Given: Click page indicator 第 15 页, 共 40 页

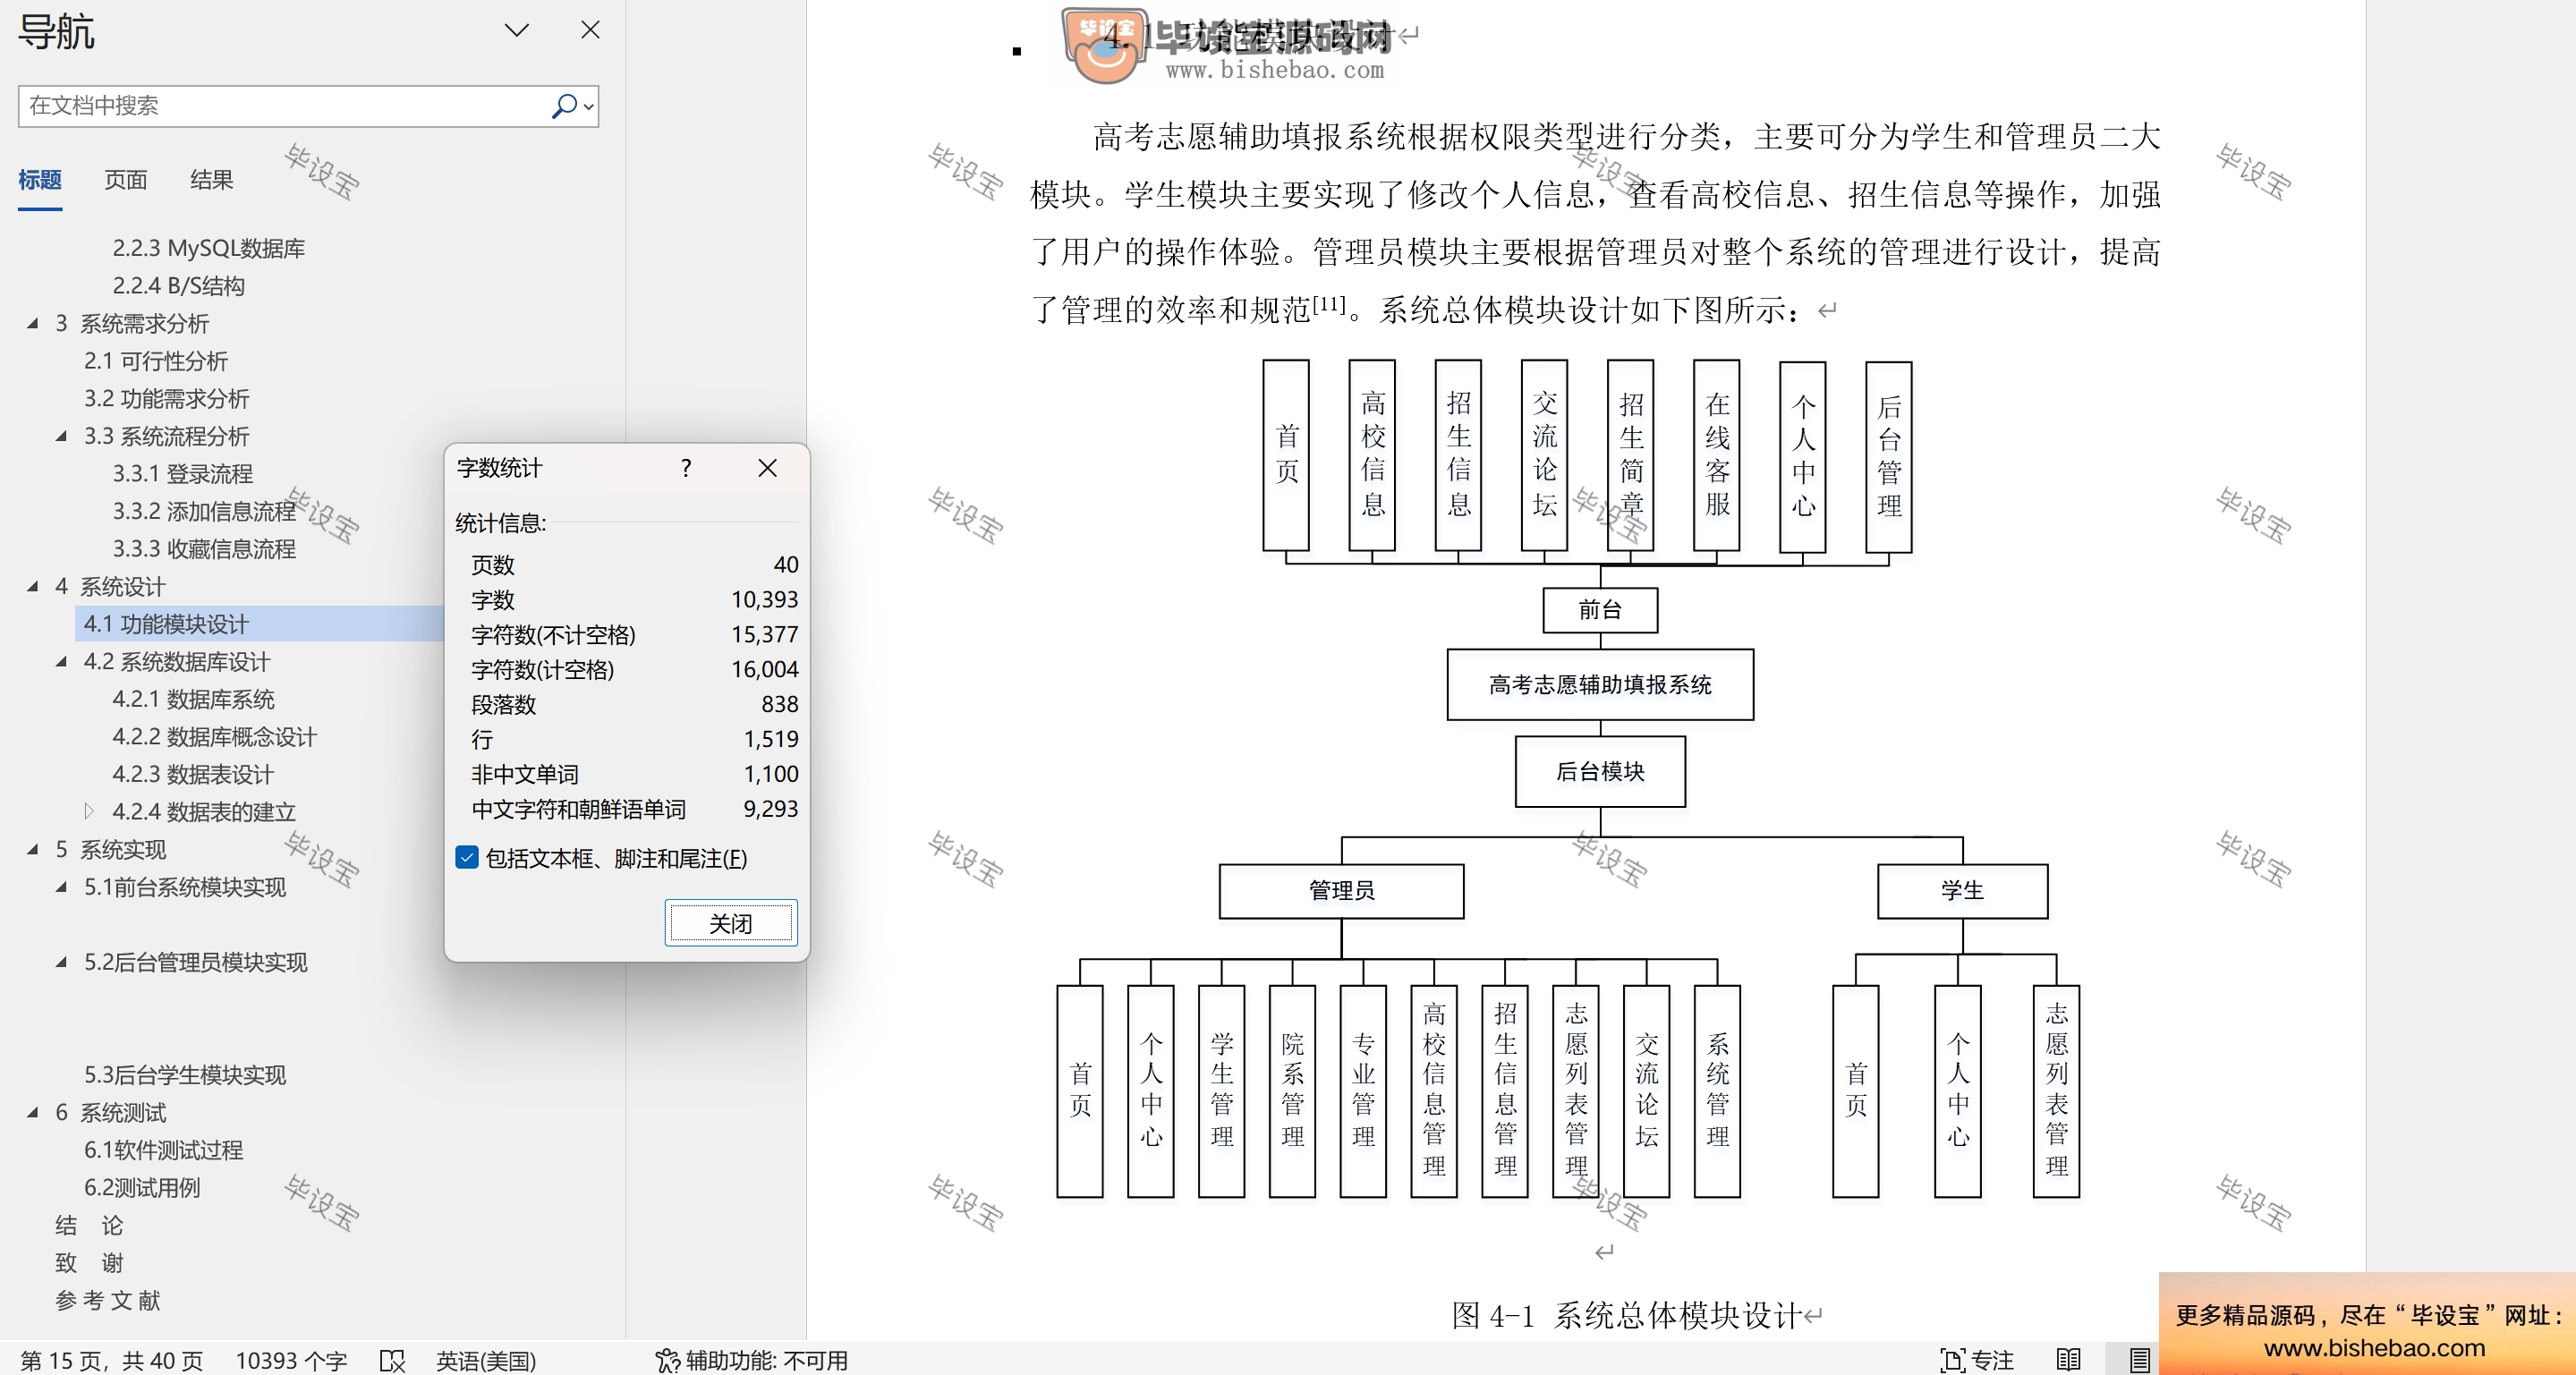Looking at the screenshot, I should [x=112, y=1360].
